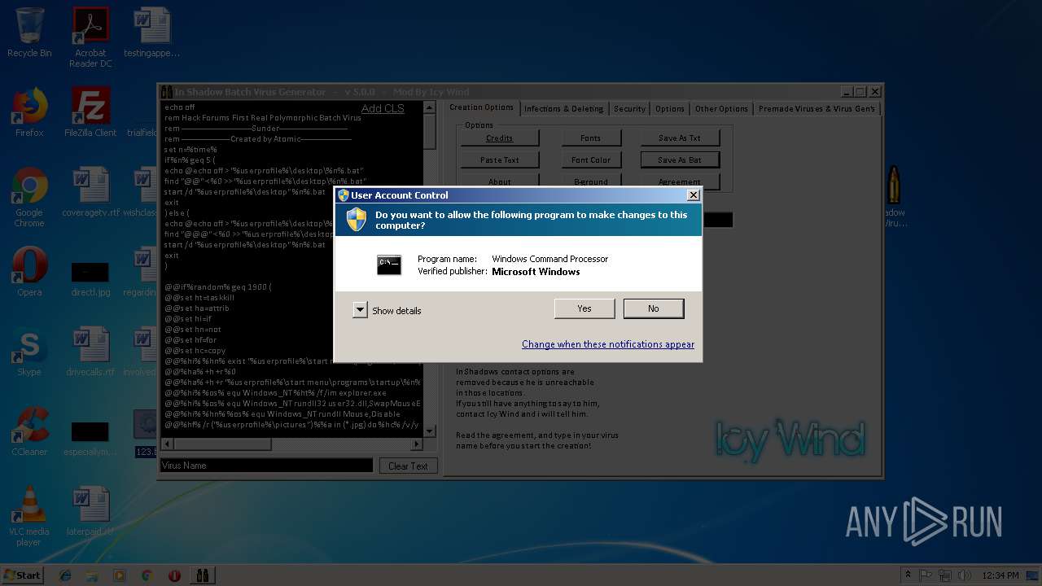Open the Security tab
The image size is (1042, 586).
(x=629, y=108)
